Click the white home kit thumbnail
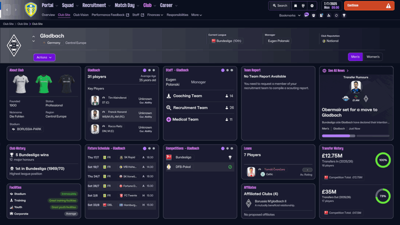Image resolution: width=400 pixels, height=225 pixels. [20, 84]
